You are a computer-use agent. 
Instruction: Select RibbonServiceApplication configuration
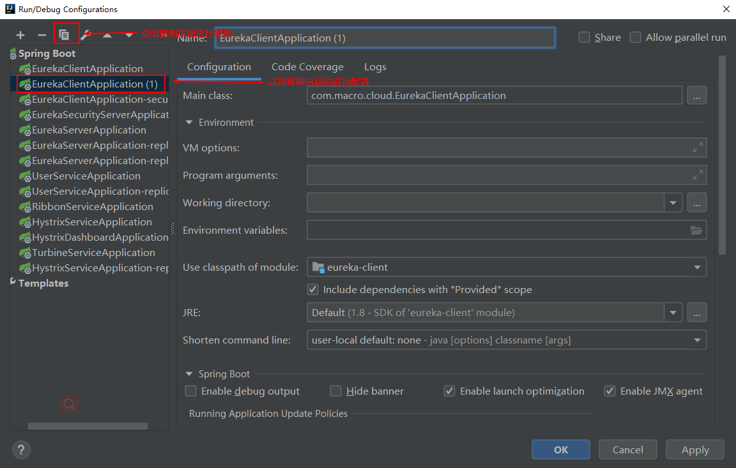(93, 207)
